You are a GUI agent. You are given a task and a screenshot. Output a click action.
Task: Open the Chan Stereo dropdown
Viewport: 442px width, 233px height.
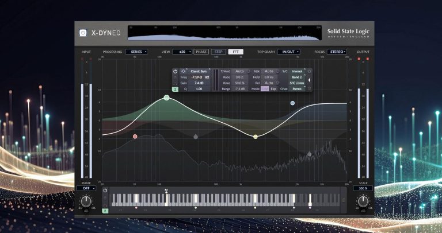[296, 89]
